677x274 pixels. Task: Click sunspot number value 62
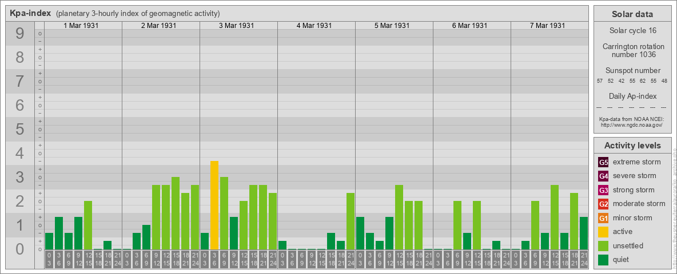point(643,80)
